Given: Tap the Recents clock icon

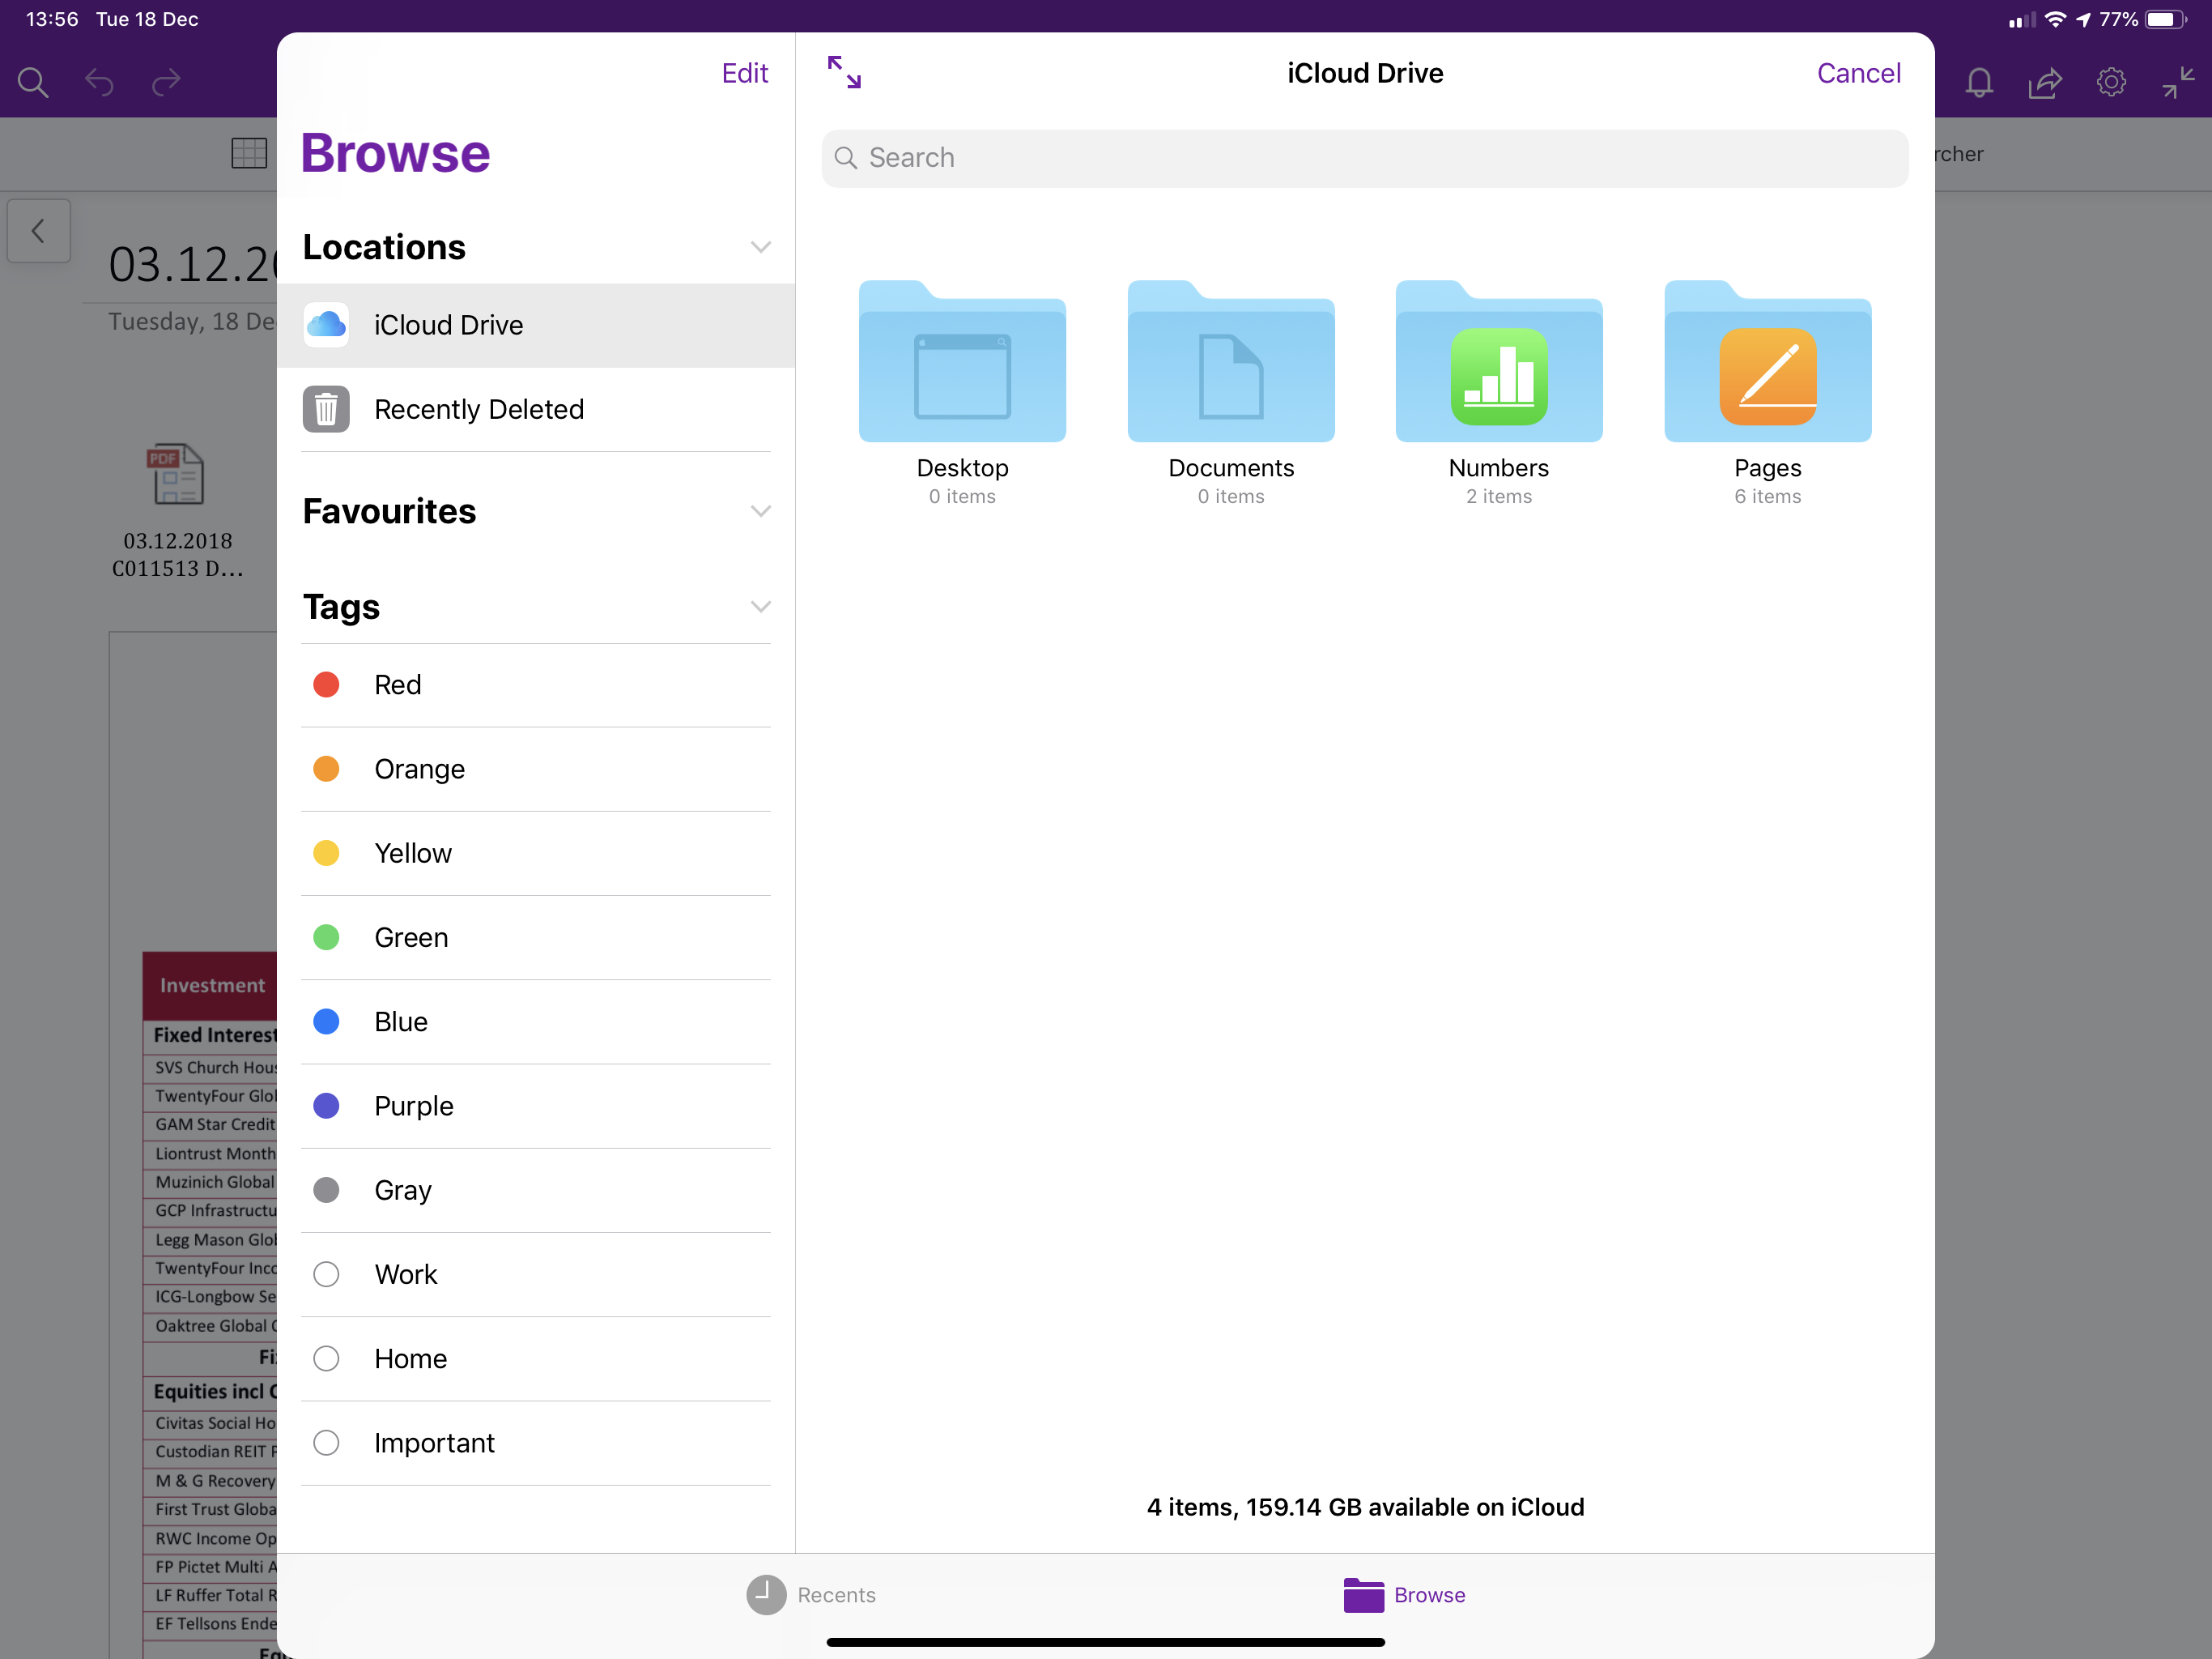Looking at the screenshot, I should (x=766, y=1595).
